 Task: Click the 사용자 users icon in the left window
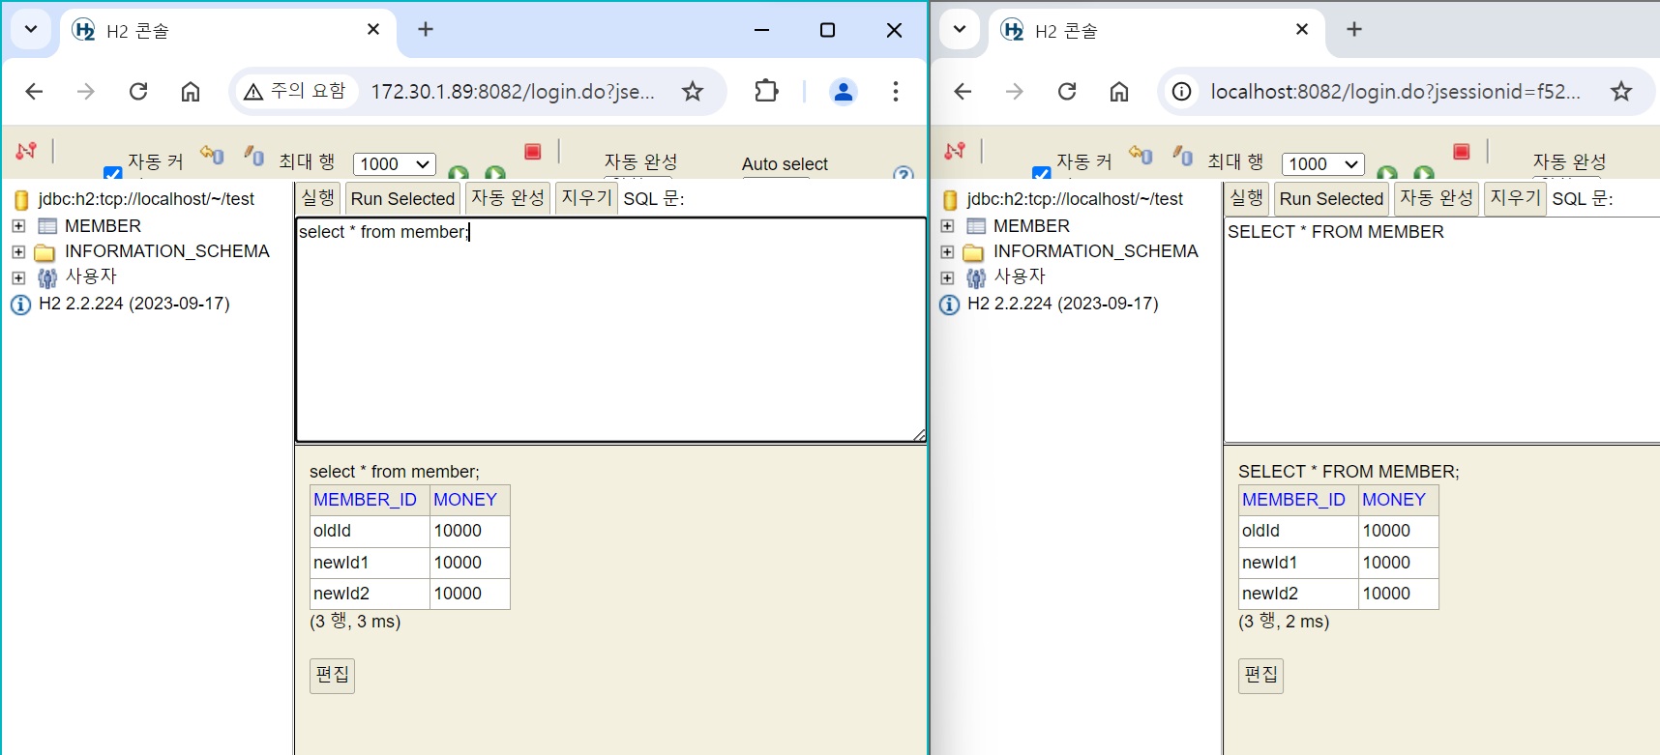[47, 278]
